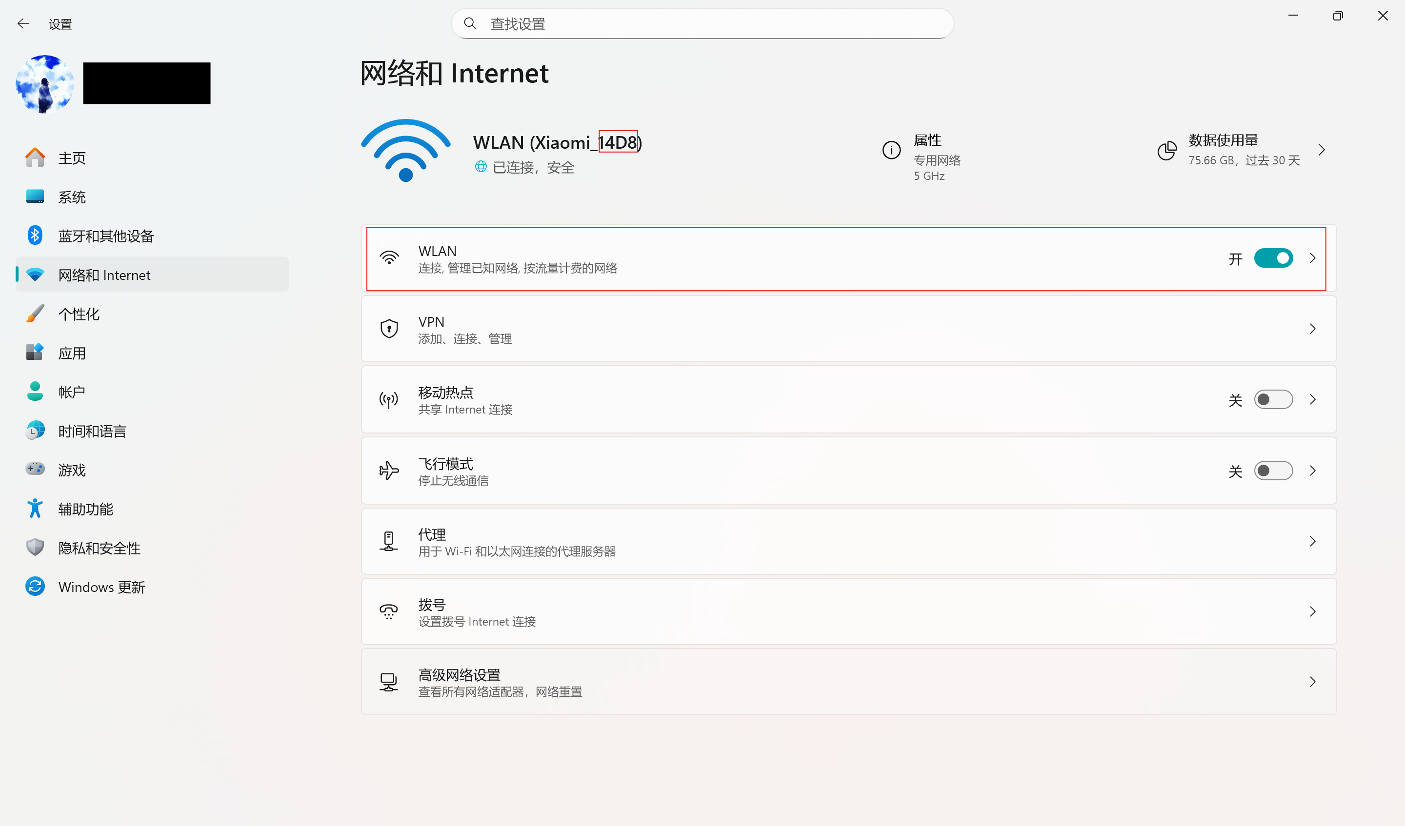Screen dimensions: 1405x826
Task: Enable the mobile hotspot toggle
Action: [1273, 400]
